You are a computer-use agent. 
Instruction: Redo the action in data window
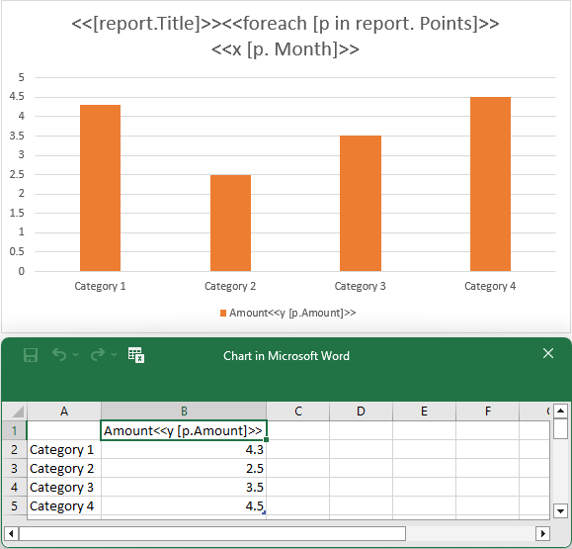pos(98,354)
